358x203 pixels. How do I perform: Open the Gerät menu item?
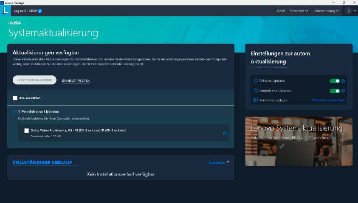click(281, 11)
